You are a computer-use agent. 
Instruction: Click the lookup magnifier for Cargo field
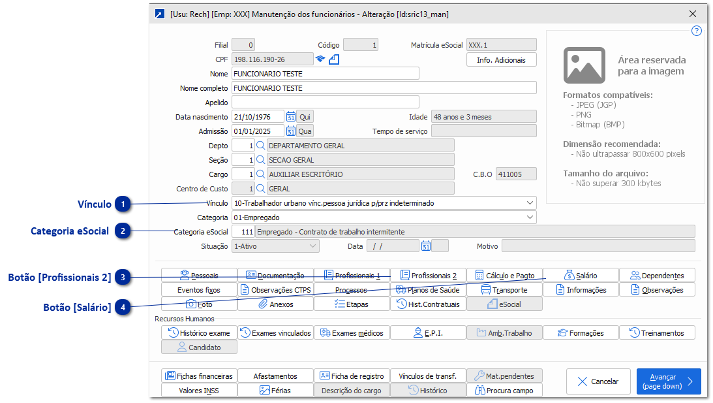coord(260,174)
